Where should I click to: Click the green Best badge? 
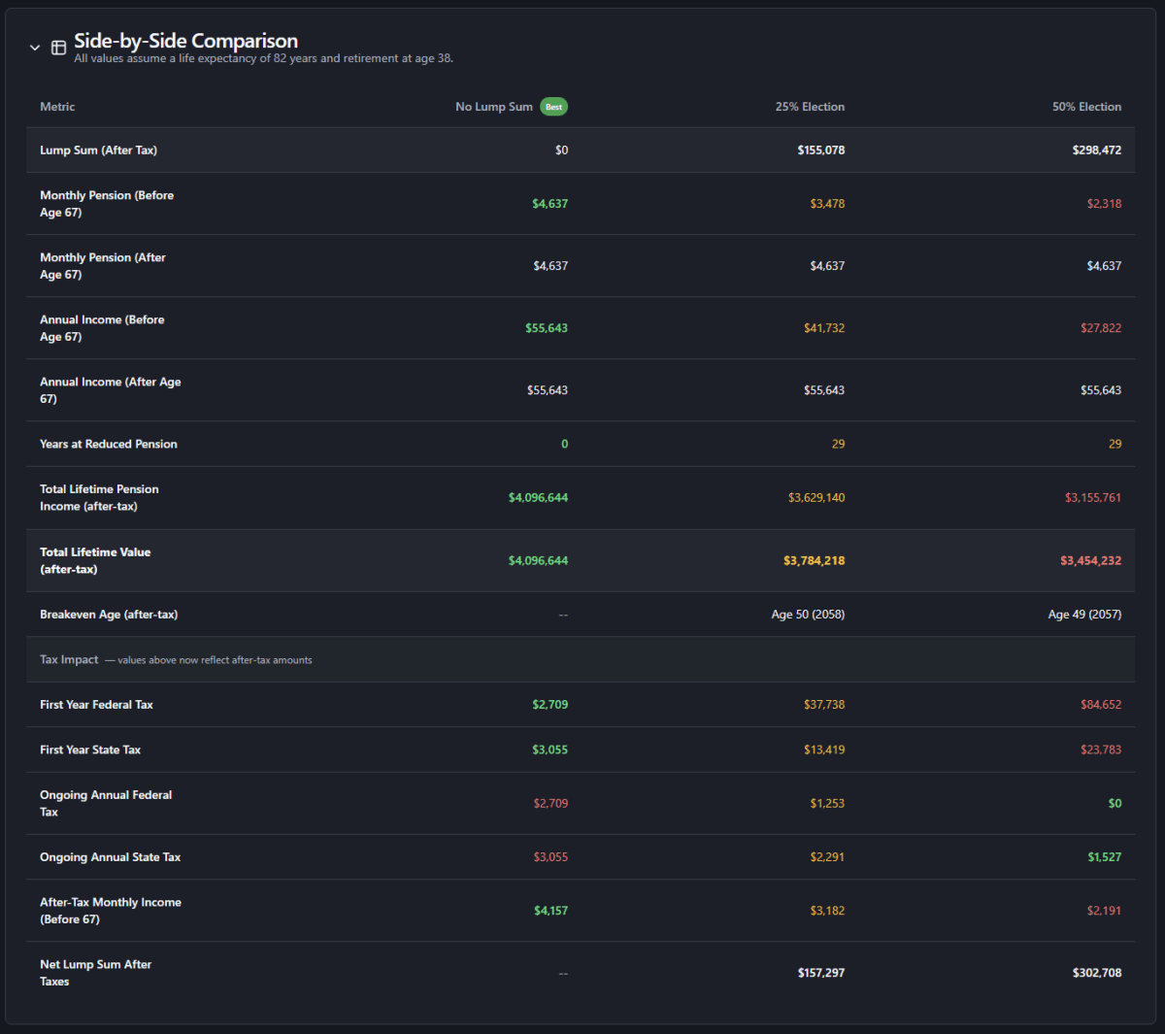pos(553,107)
